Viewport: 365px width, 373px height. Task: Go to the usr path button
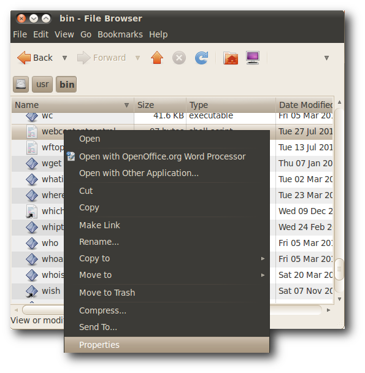42,84
